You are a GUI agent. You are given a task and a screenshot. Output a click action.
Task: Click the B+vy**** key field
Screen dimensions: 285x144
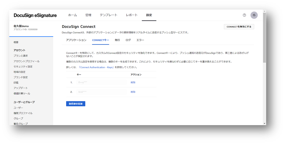click(x=101, y=82)
